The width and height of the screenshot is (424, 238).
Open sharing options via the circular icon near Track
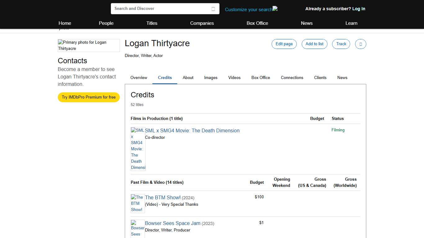click(x=360, y=44)
